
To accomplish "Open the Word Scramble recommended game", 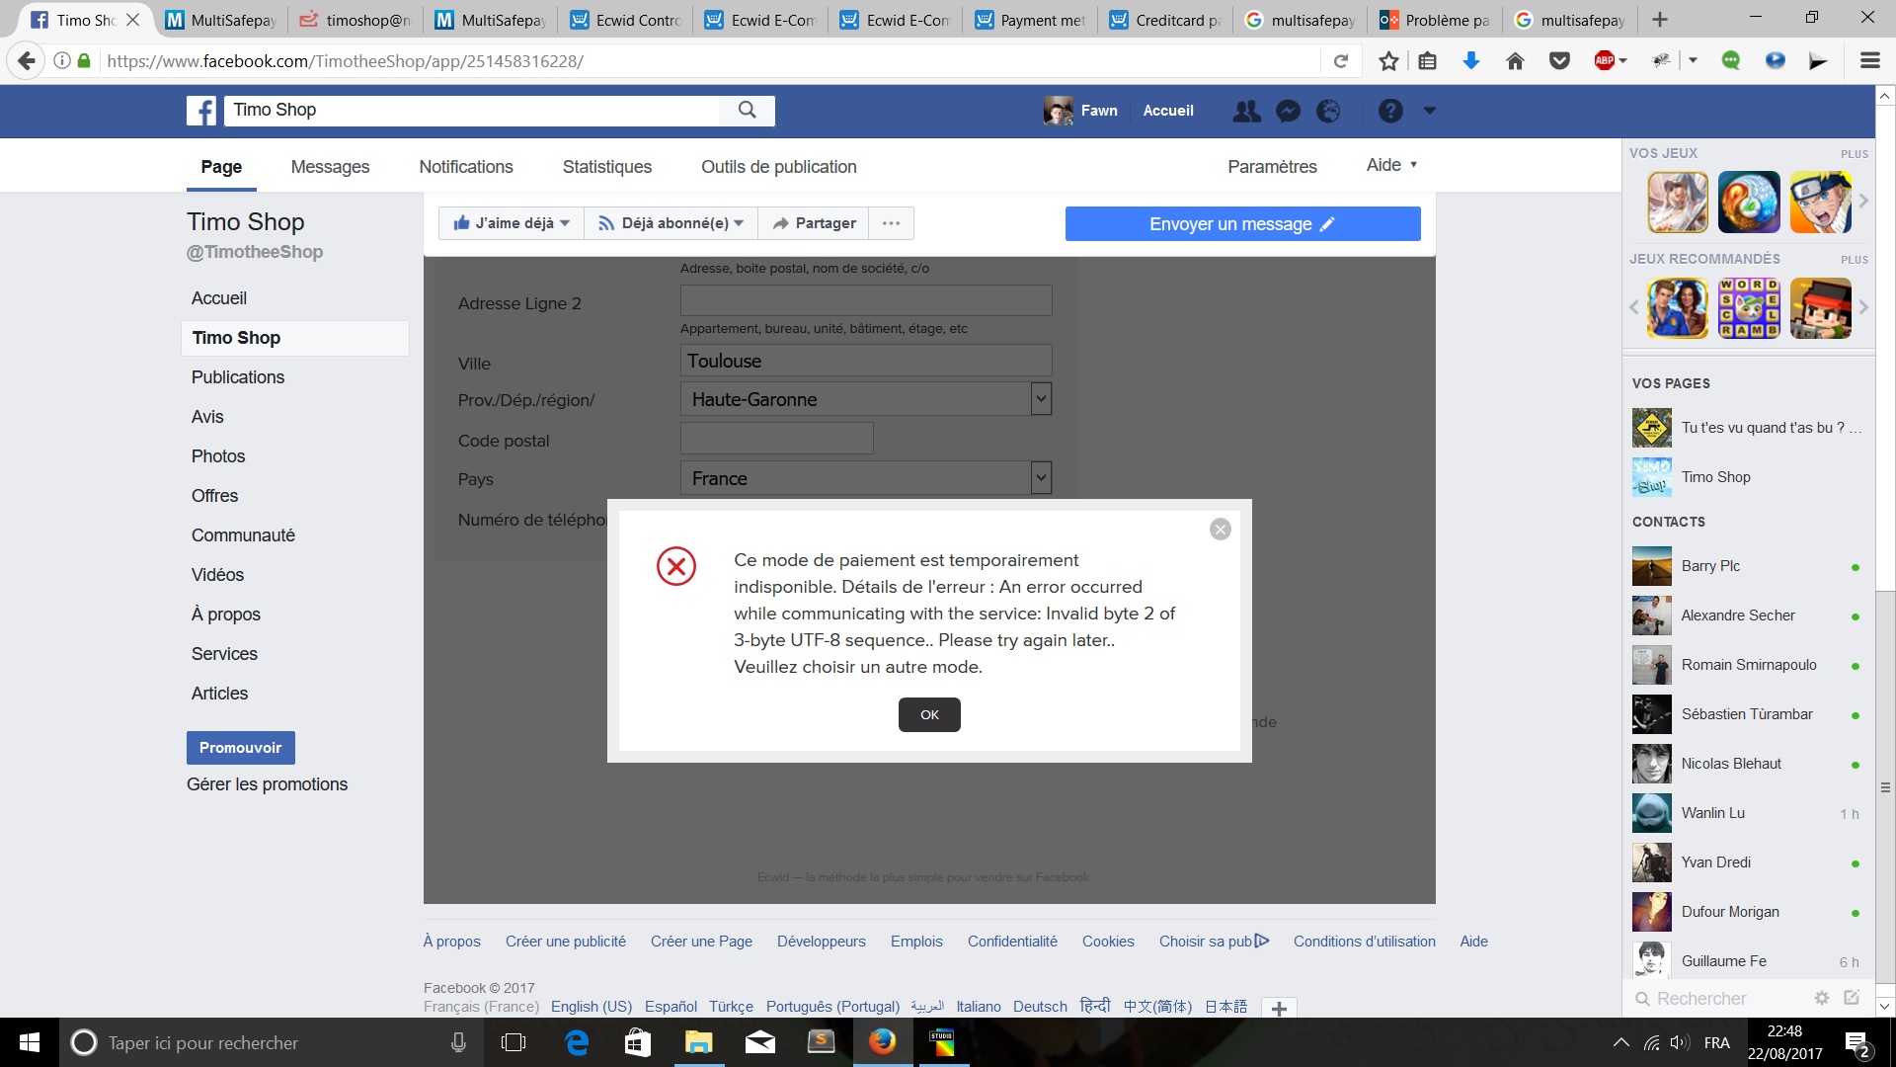I will click(x=1749, y=308).
